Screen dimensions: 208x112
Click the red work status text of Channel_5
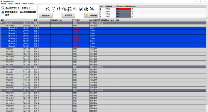[77, 41]
